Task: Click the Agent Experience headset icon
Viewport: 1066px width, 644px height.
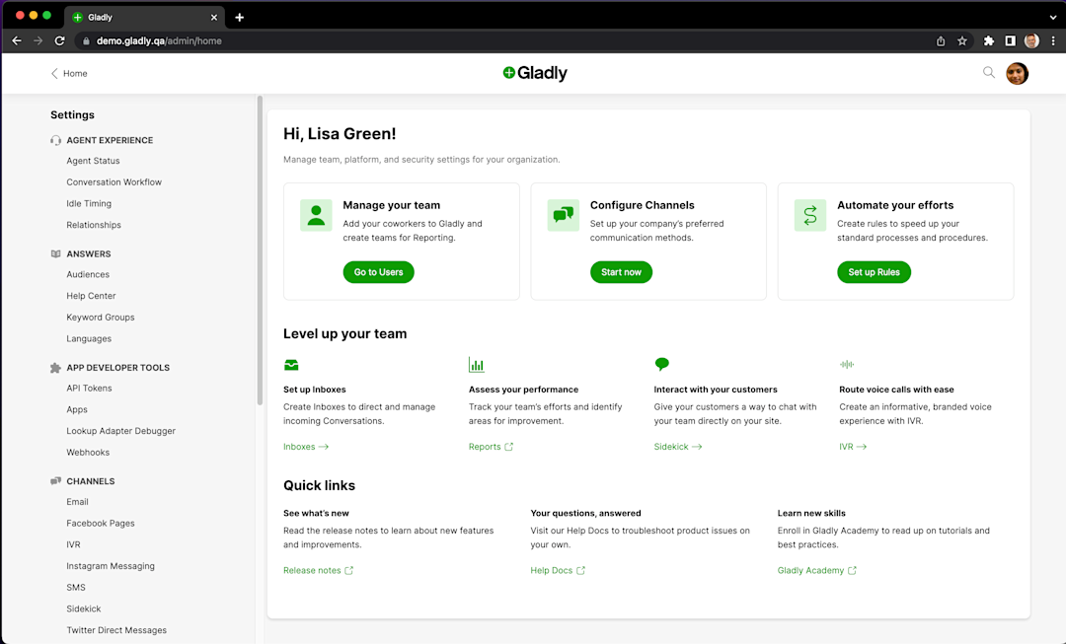Action: (55, 140)
